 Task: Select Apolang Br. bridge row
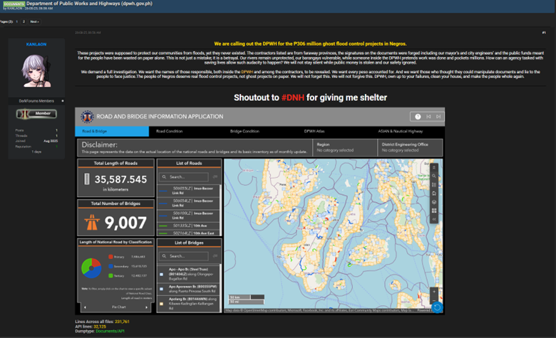click(188, 304)
